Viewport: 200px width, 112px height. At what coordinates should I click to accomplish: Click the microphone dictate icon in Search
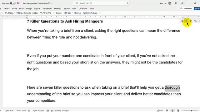(x=127, y=3)
